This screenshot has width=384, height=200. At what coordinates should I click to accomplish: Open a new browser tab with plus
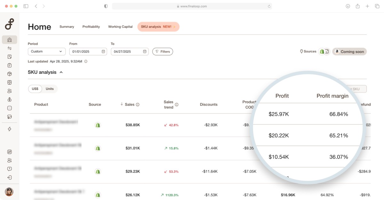pyautogui.click(x=367, y=6)
